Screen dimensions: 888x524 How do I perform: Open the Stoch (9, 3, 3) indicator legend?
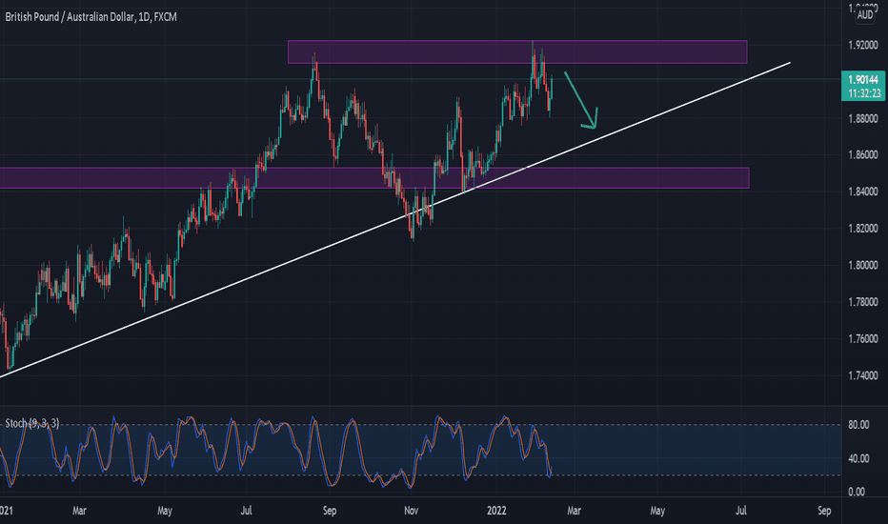click(31, 423)
